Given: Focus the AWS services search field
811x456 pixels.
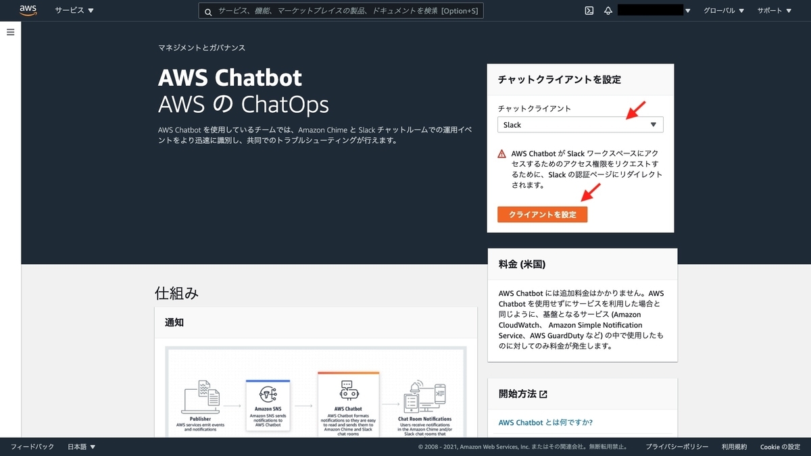Looking at the screenshot, I should click(341, 11).
